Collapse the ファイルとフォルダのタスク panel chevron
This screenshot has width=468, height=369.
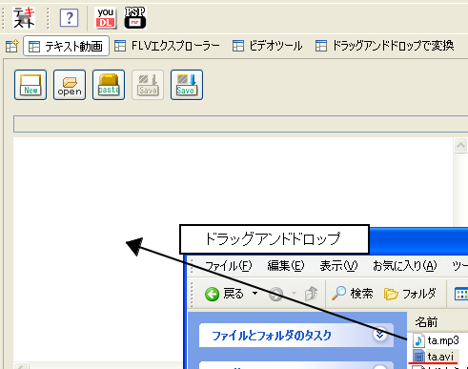pos(379,335)
